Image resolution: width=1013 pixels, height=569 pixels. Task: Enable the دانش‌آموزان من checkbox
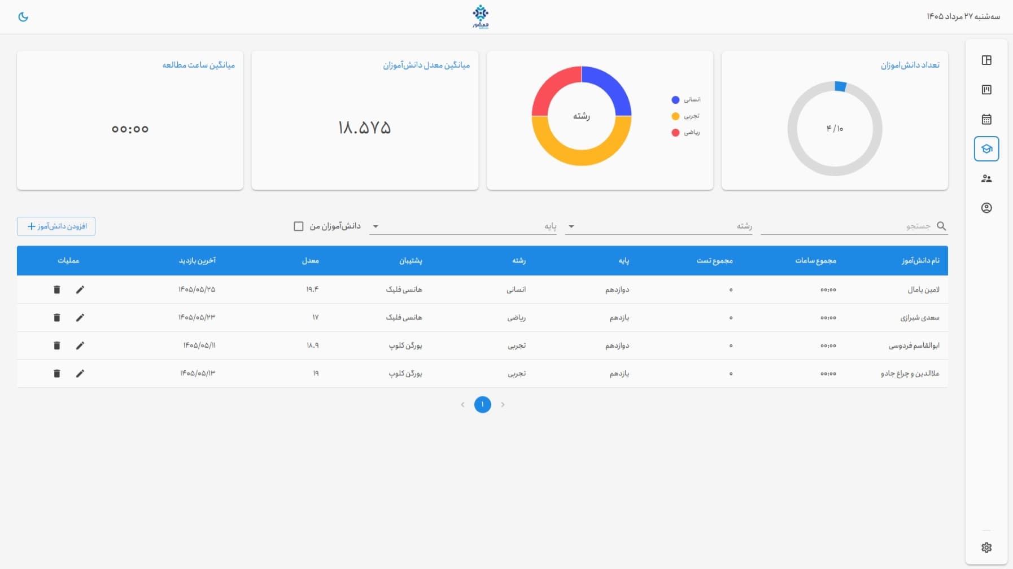pos(299,226)
